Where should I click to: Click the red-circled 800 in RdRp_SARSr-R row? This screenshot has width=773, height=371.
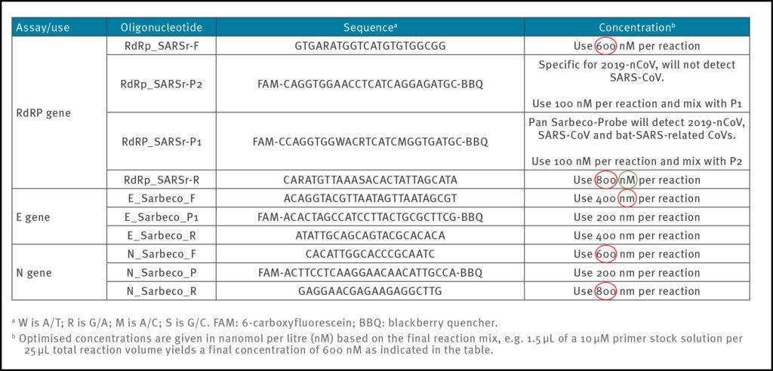point(606,180)
